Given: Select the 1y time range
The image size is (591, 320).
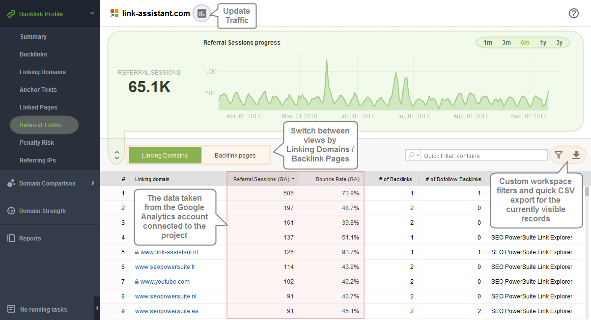Looking at the screenshot, I should [543, 43].
